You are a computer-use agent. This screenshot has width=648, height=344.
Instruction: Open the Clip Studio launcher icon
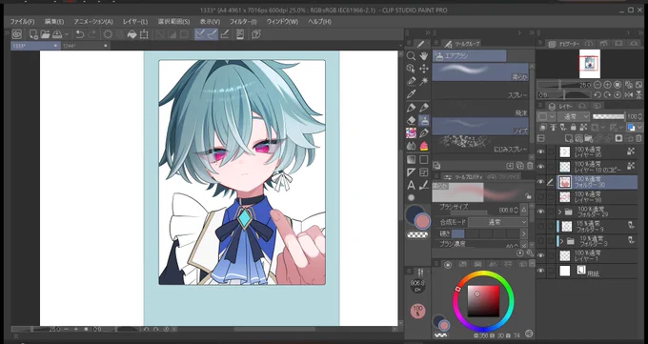pos(17,34)
